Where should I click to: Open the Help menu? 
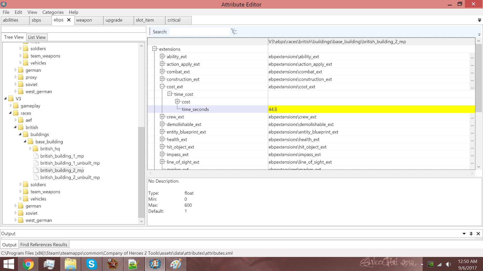[x=73, y=12]
